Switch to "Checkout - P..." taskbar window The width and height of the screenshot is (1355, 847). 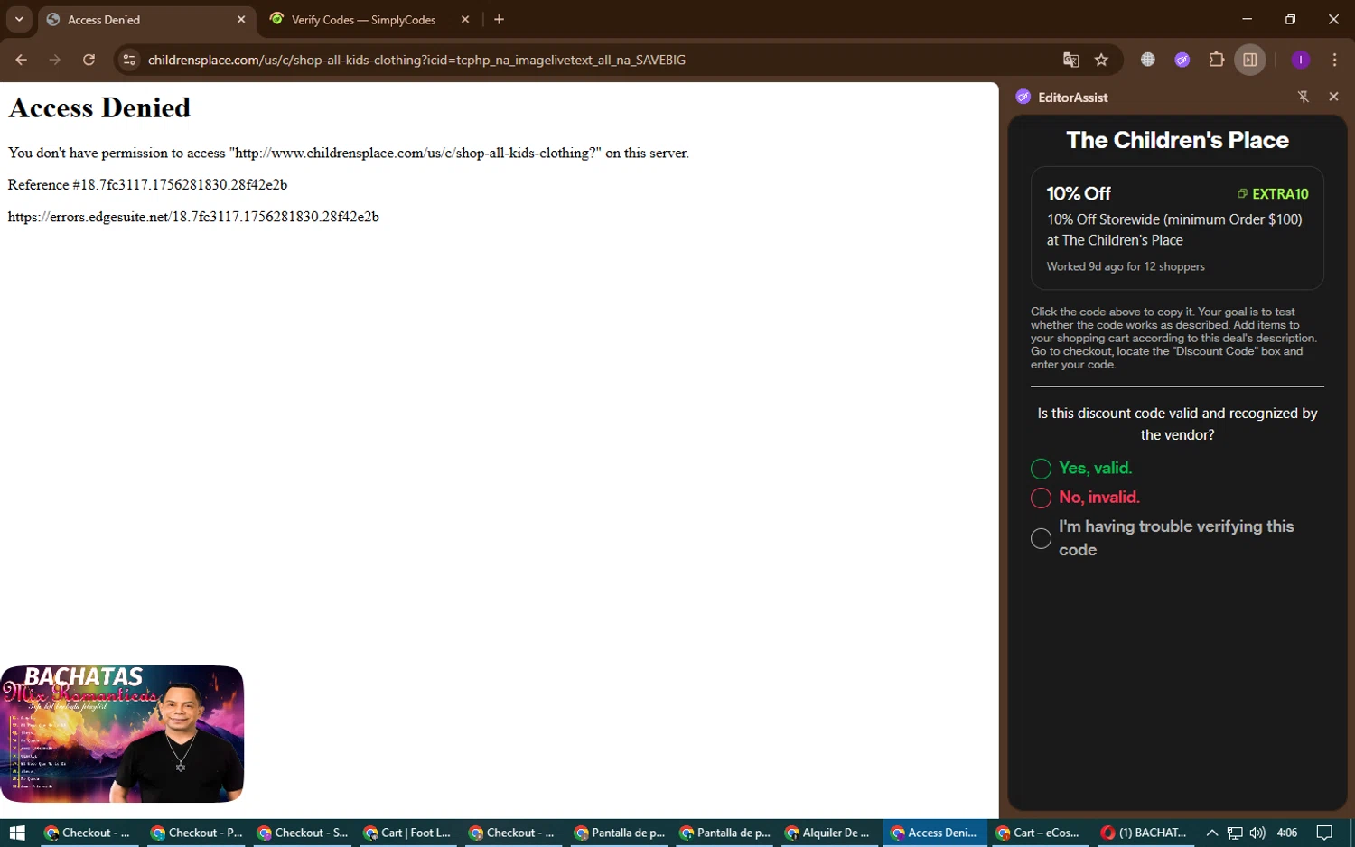[196, 833]
